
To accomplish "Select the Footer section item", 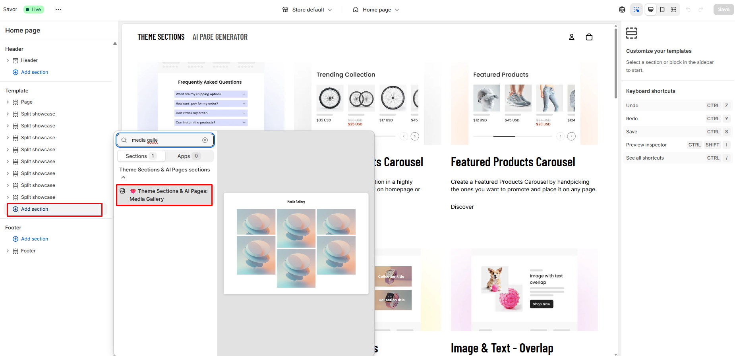I will pos(28,251).
